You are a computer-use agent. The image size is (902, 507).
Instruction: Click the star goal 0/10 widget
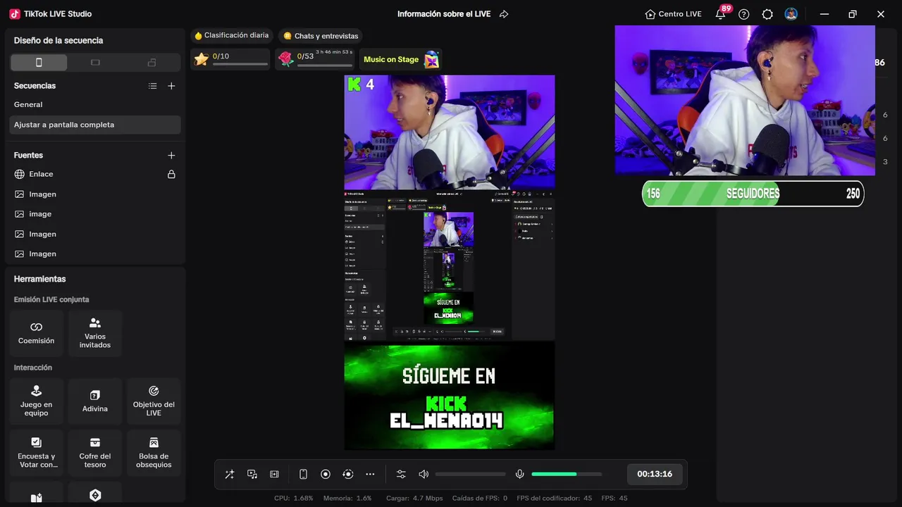230,59
